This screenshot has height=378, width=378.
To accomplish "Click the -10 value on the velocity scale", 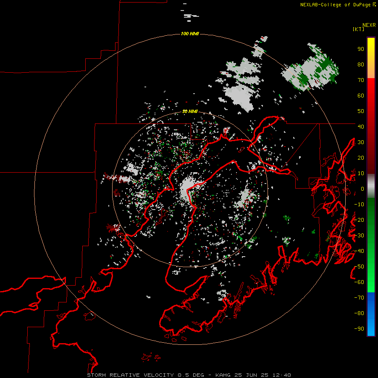I will 359,205.
